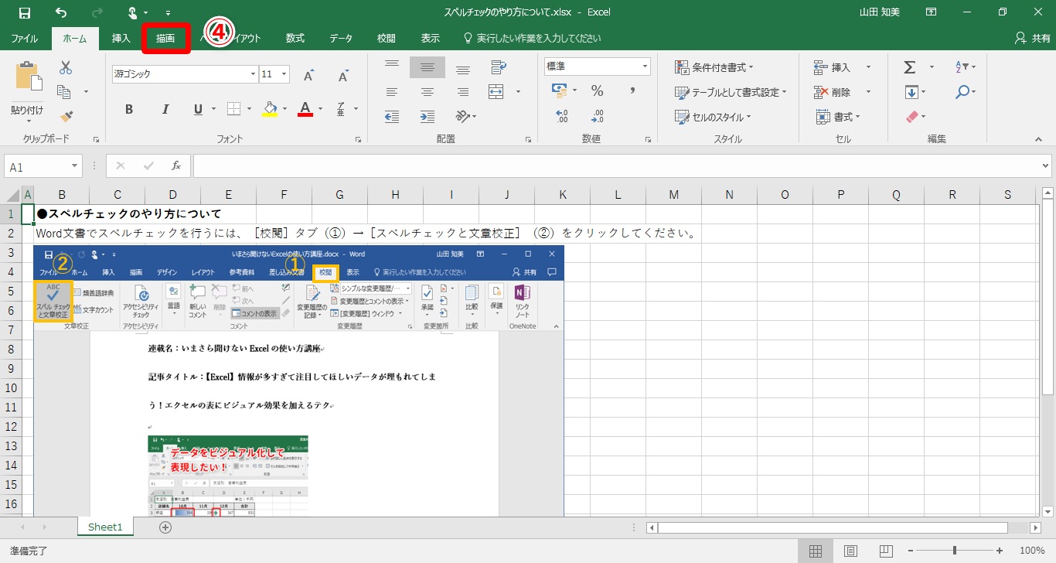Add a new sheet

click(165, 527)
